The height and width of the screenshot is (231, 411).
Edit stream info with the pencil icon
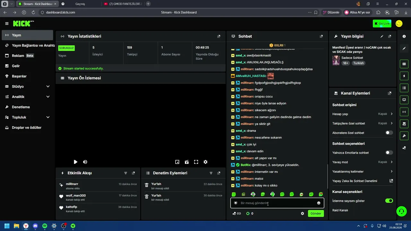click(x=382, y=37)
